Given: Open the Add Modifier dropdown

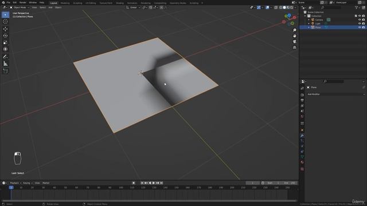Looking at the screenshot, I should click(336, 94).
